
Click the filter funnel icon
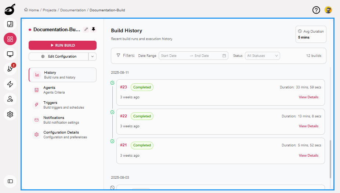point(118,55)
